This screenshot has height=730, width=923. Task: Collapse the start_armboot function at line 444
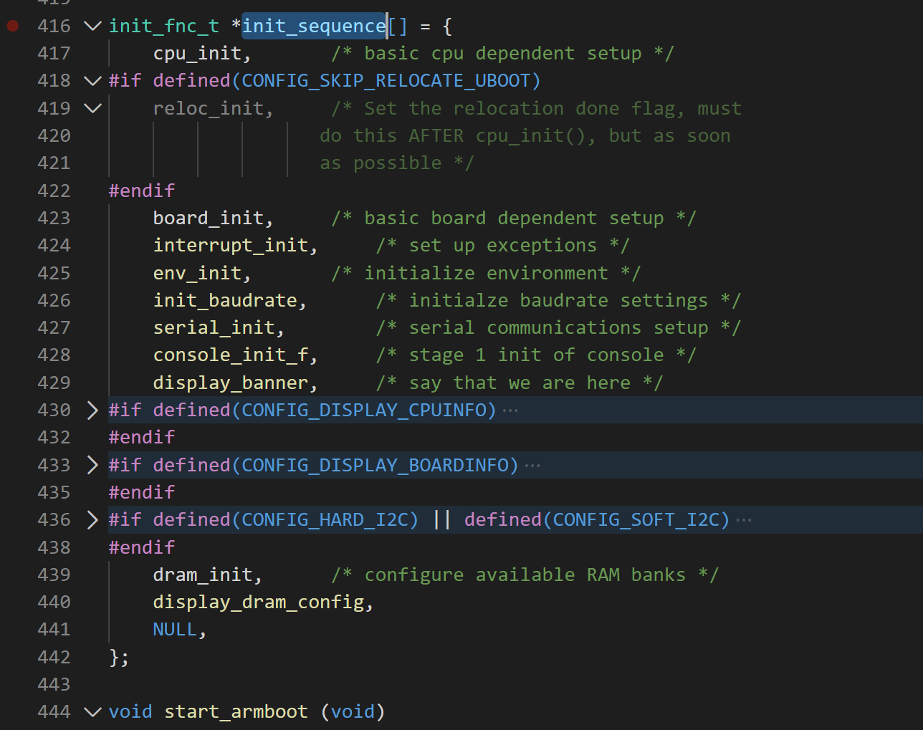point(92,711)
